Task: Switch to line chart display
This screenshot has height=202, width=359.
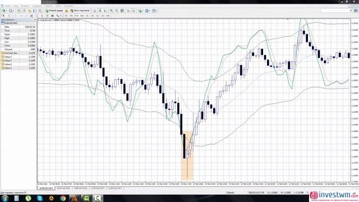Action: click(x=105, y=11)
